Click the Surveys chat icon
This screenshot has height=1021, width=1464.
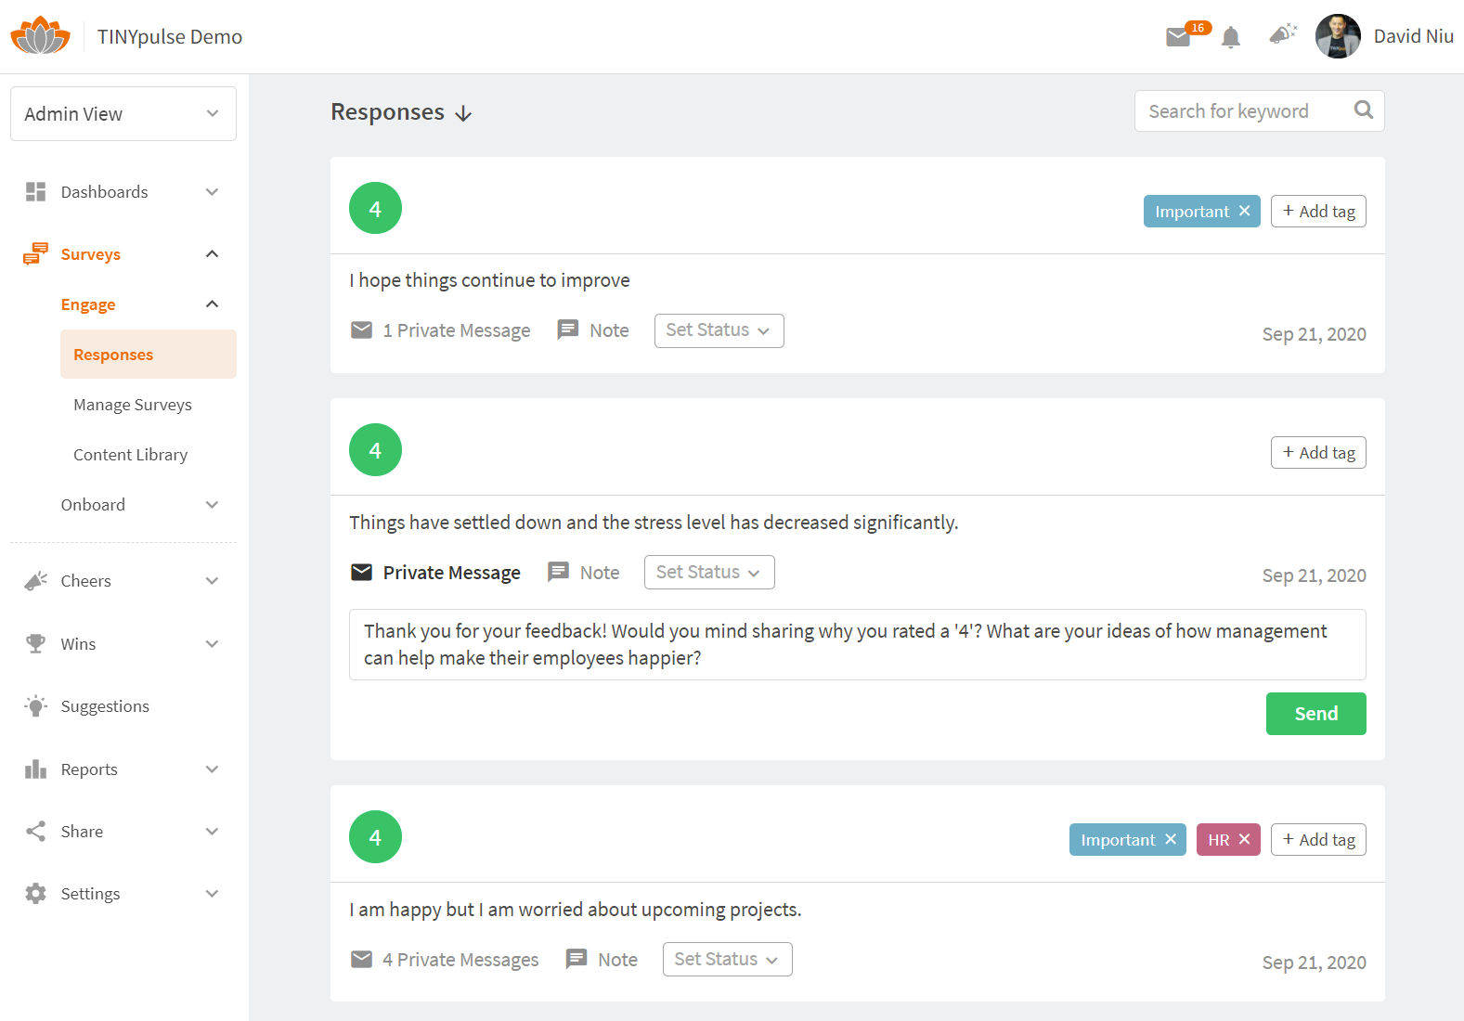(35, 253)
